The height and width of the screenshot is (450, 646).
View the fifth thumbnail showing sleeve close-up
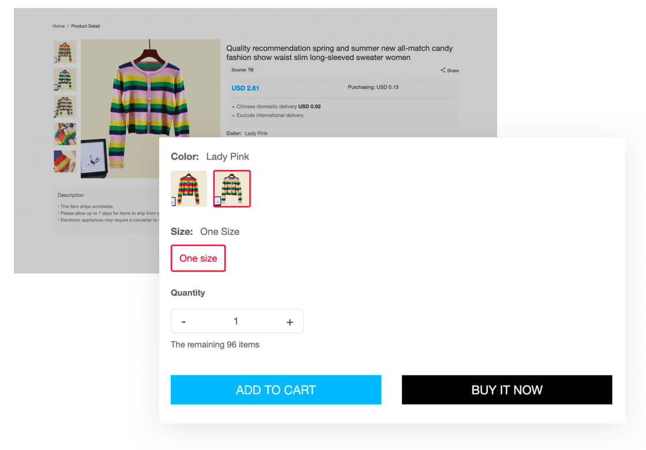(65, 161)
